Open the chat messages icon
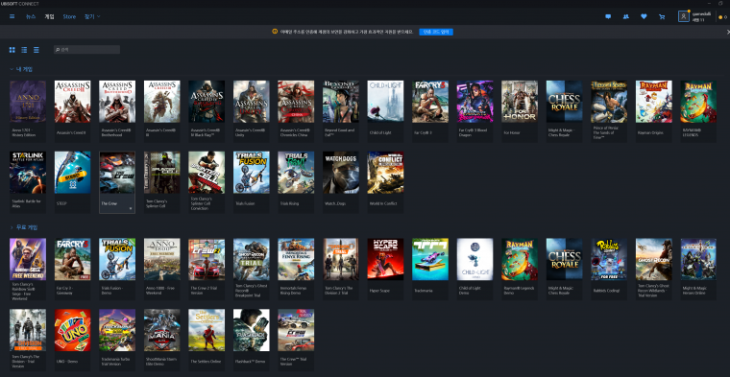 click(608, 16)
